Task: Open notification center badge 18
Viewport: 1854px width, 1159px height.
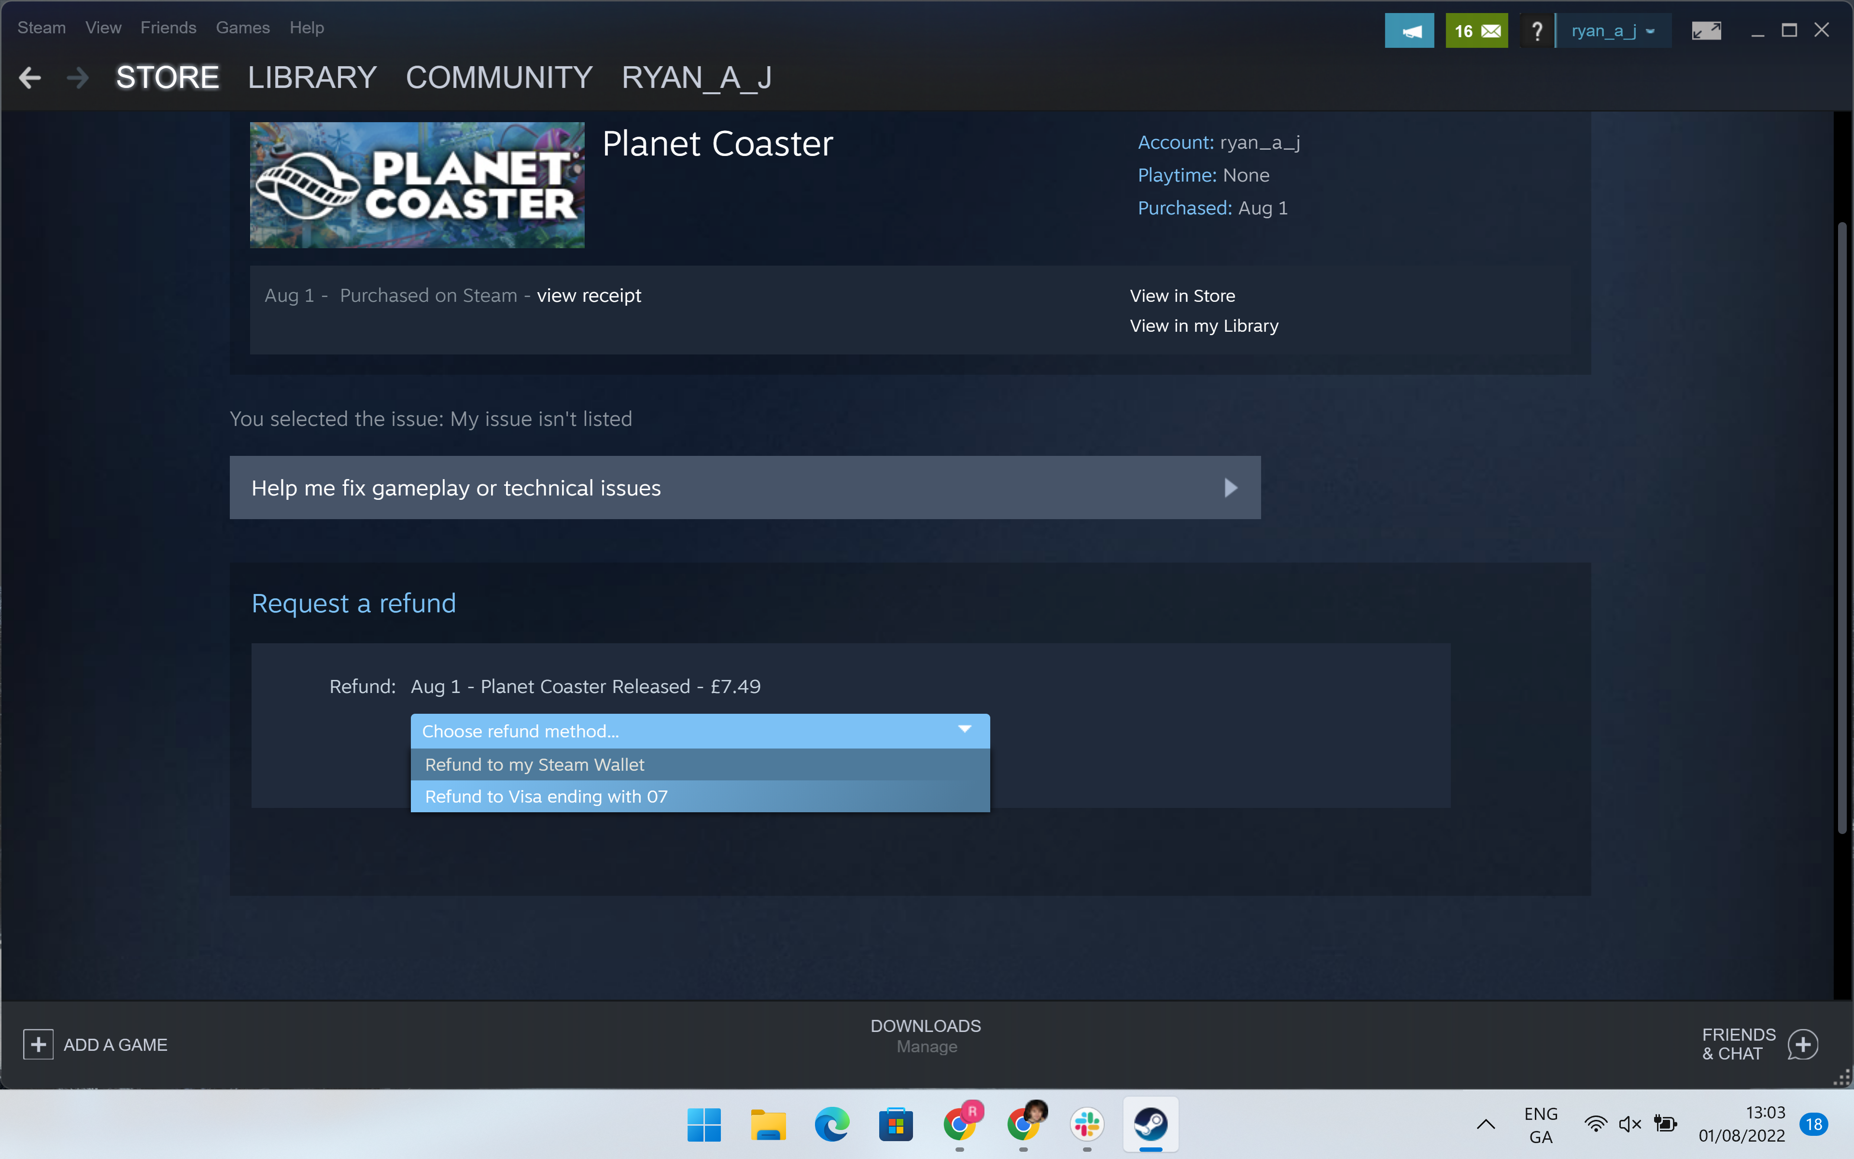Action: (1813, 1125)
